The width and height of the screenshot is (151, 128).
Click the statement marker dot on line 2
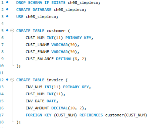[7, 9]
